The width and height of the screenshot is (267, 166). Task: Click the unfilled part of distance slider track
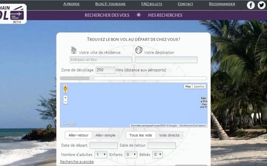150,79
